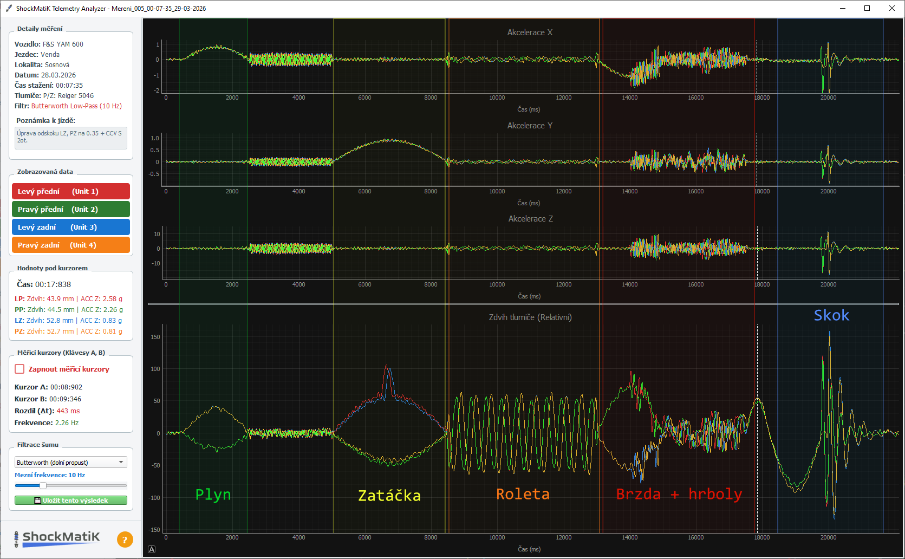Expand the filter combo using its arrow
The image size is (905, 559).
pyautogui.click(x=121, y=462)
